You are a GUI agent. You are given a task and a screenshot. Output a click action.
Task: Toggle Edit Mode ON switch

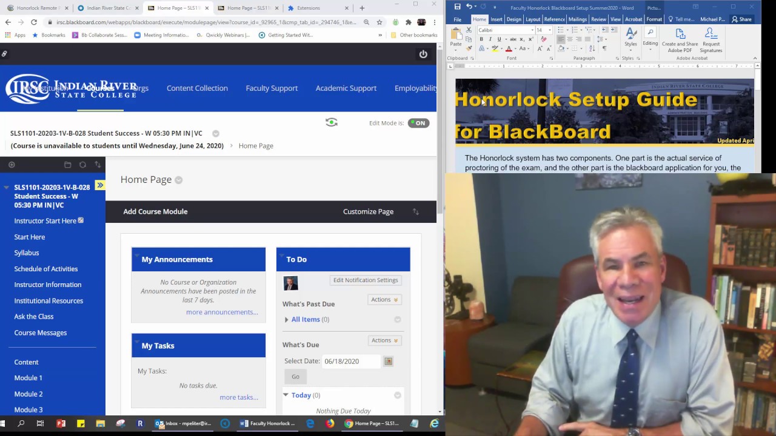418,123
